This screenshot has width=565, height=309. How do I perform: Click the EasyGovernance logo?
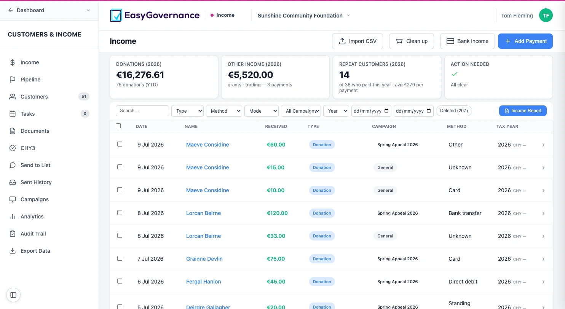coord(155,15)
